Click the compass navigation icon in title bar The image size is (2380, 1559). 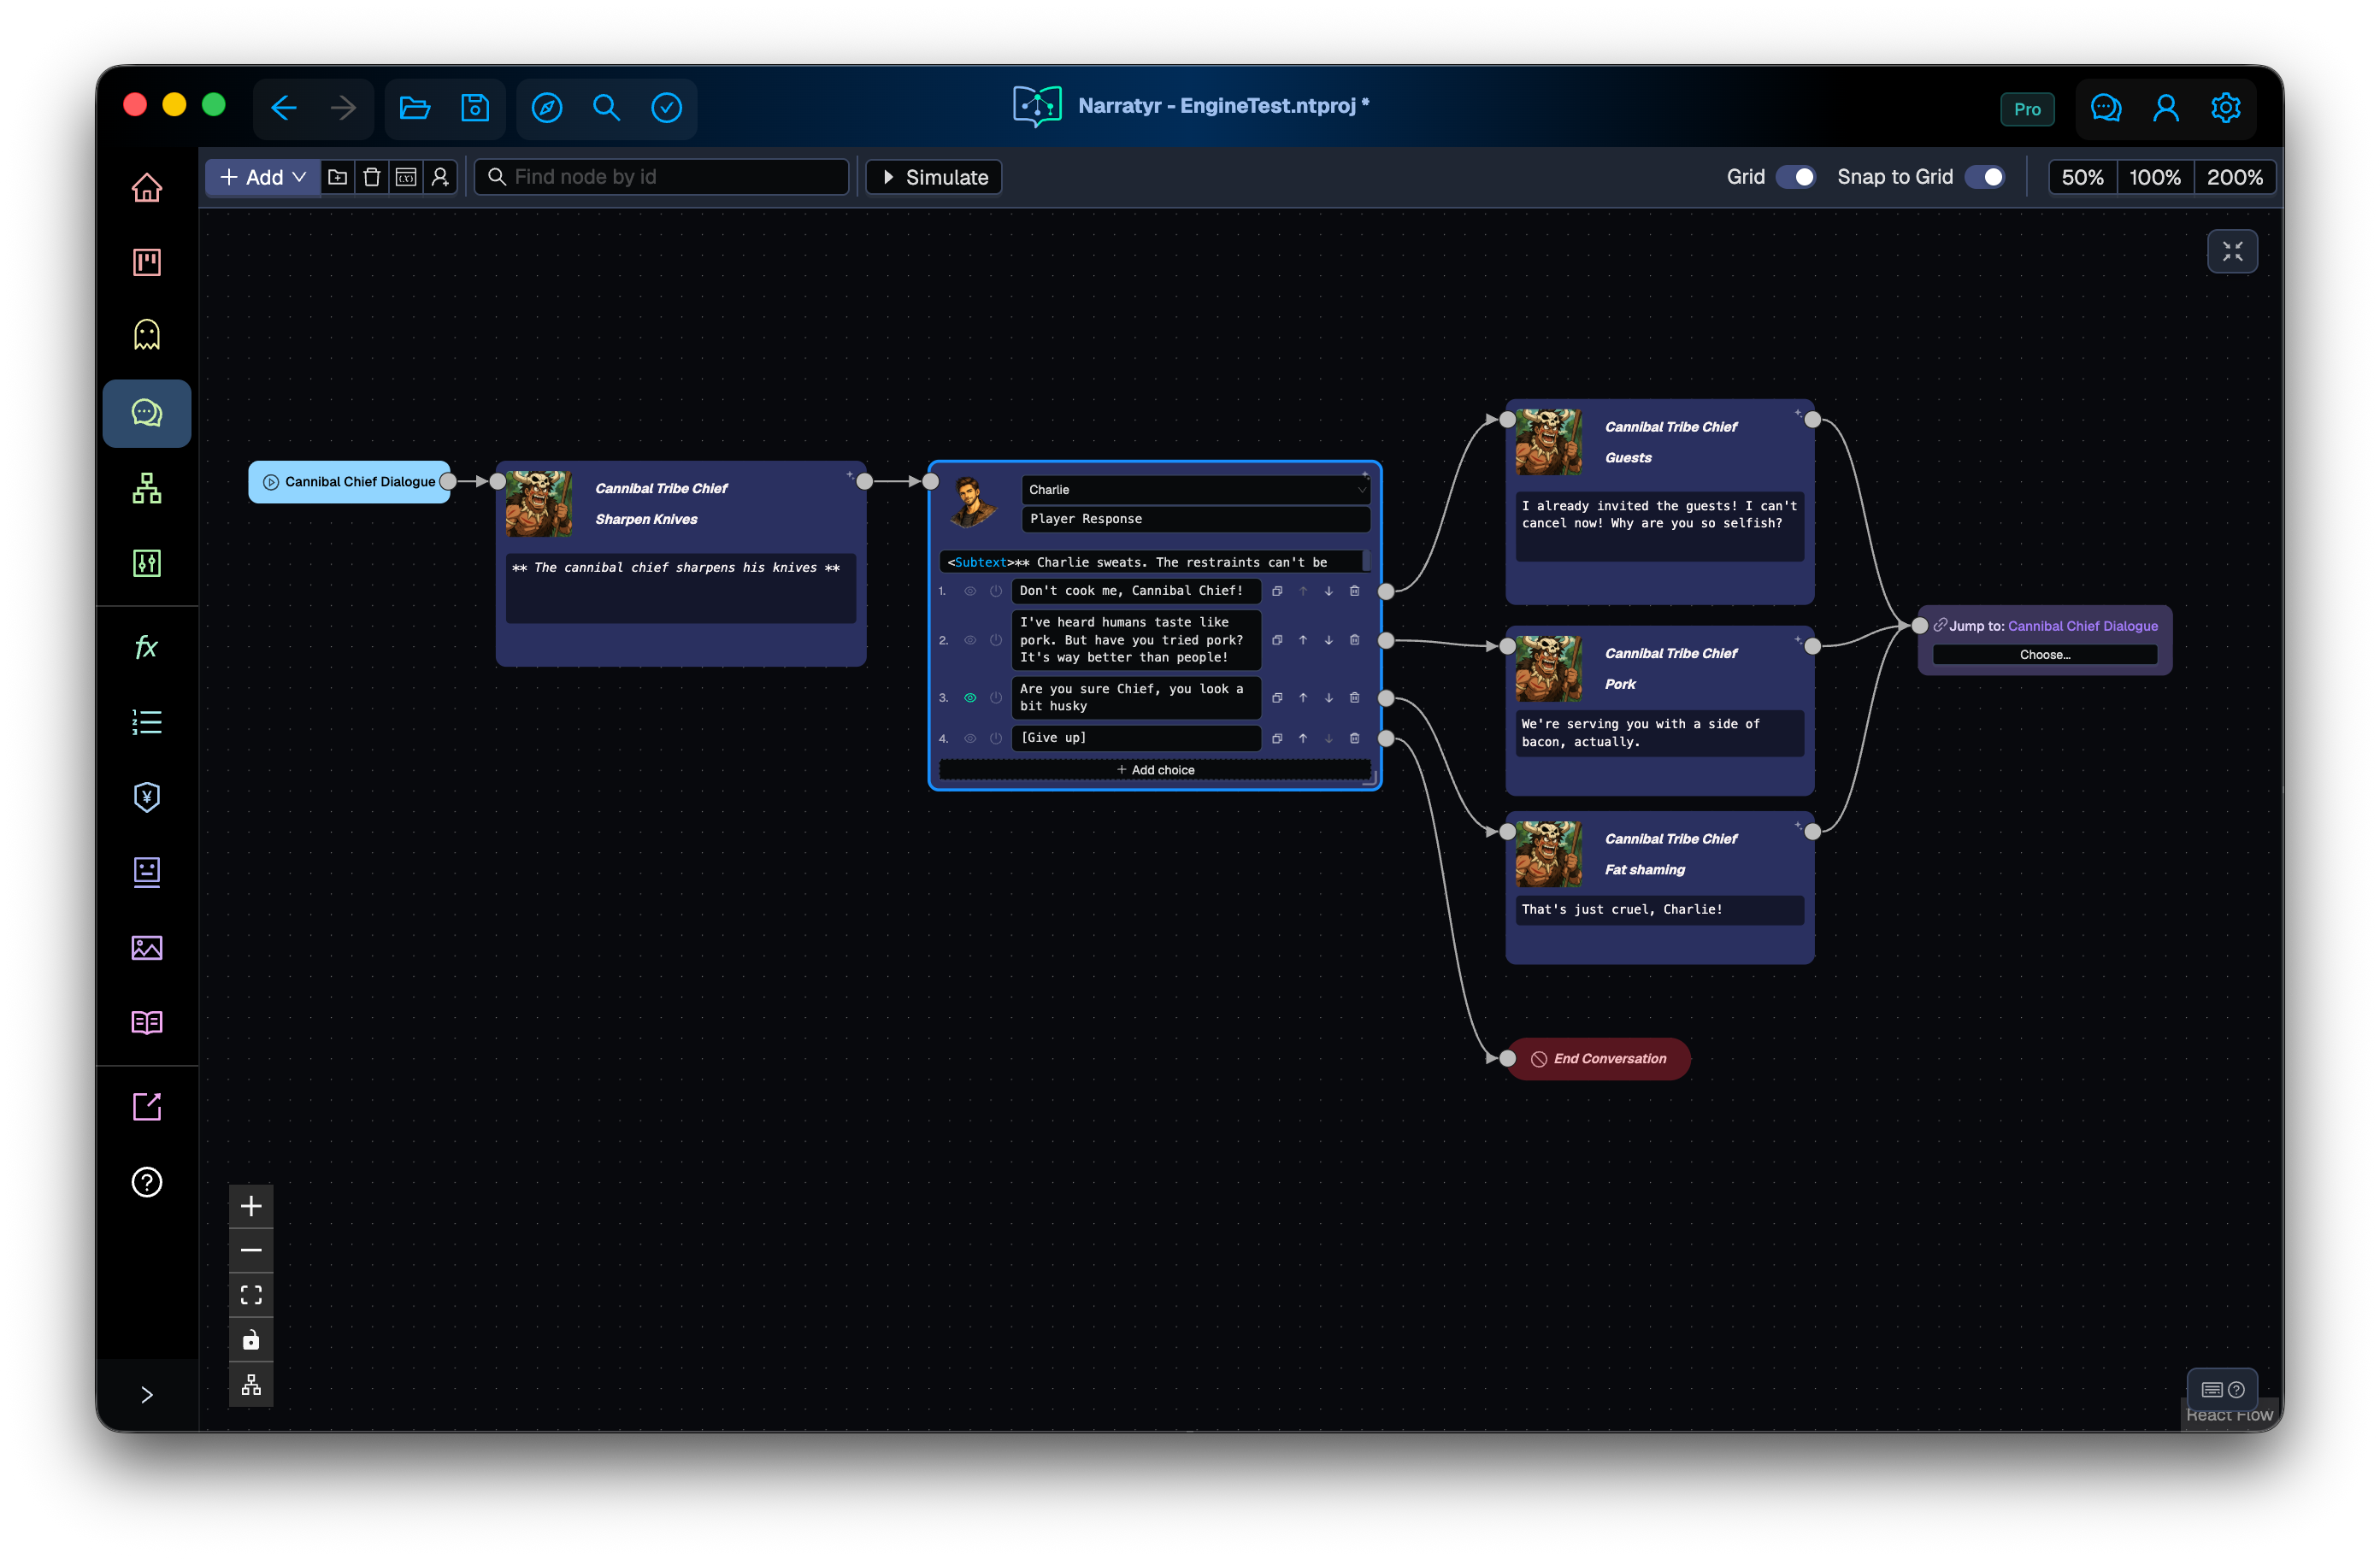pyautogui.click(x=547, y=108)
